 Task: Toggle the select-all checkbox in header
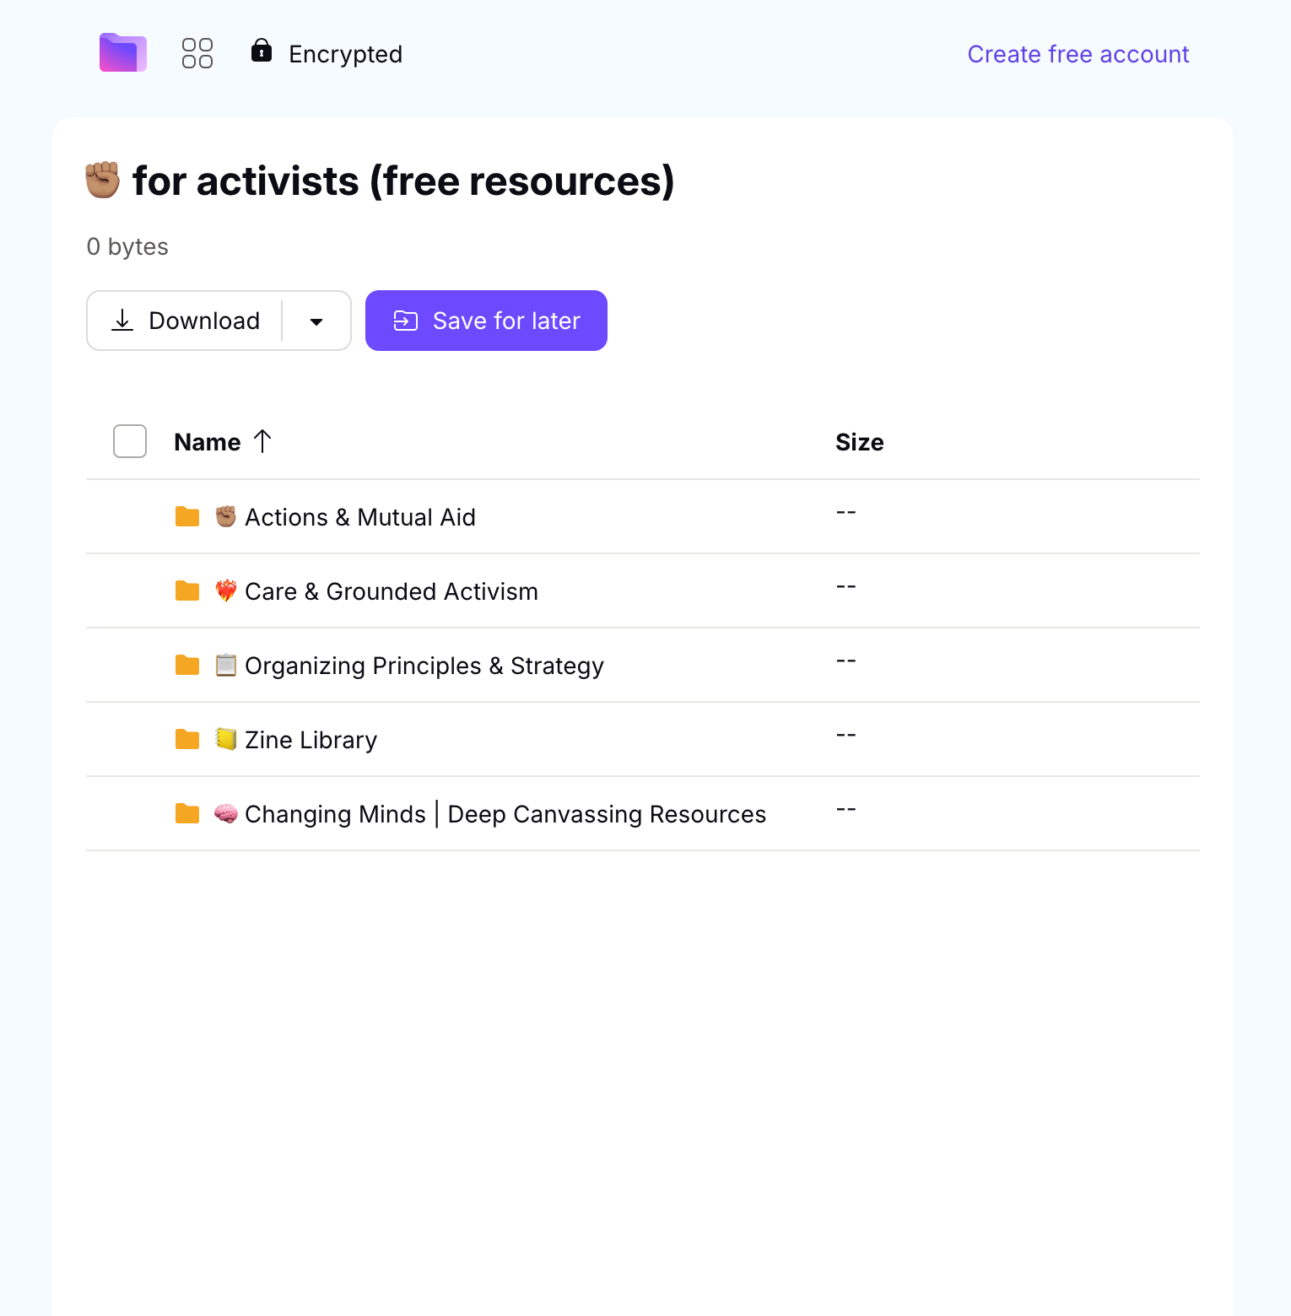(130, 441)
